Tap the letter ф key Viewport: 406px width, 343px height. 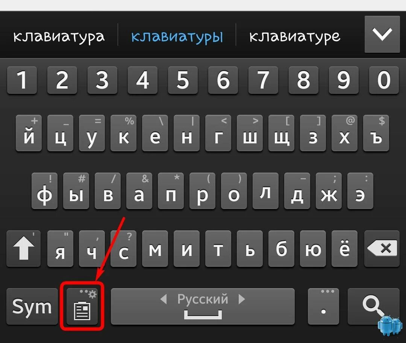tap(44, 191)
